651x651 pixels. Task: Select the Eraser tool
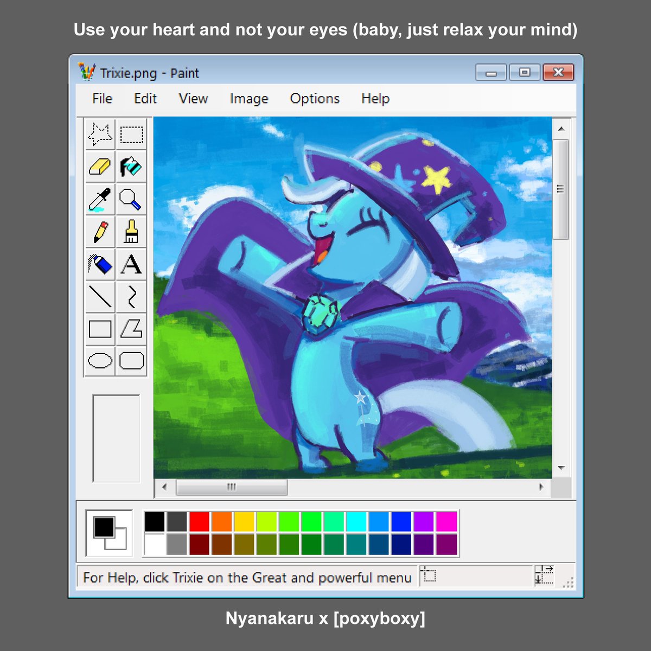(100, 167)
